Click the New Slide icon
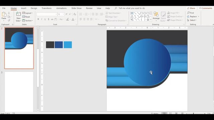Image resolution: width=214 pixels, height=120 pixels. click(18, 14)
